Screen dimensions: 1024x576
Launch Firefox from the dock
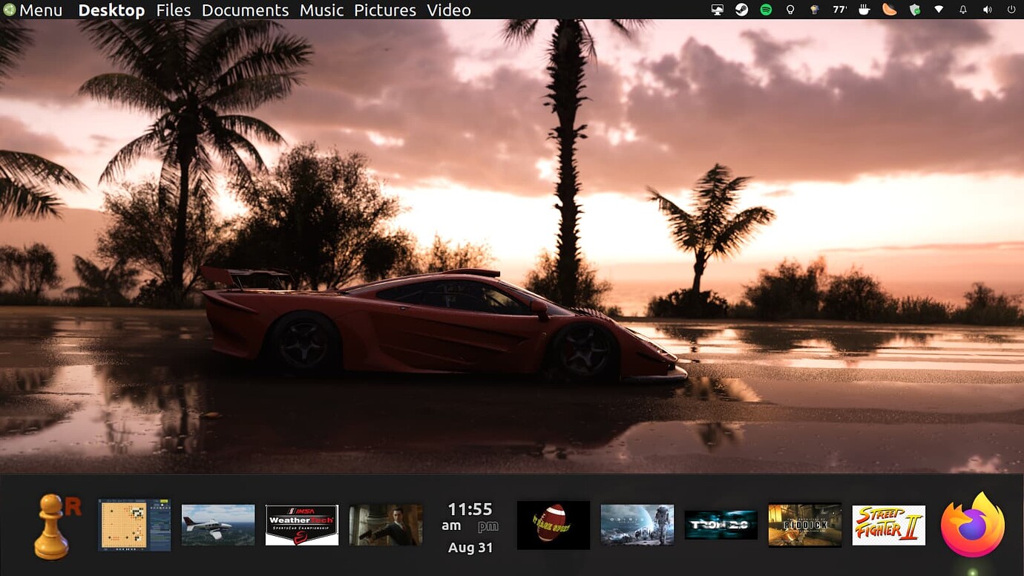972,525
